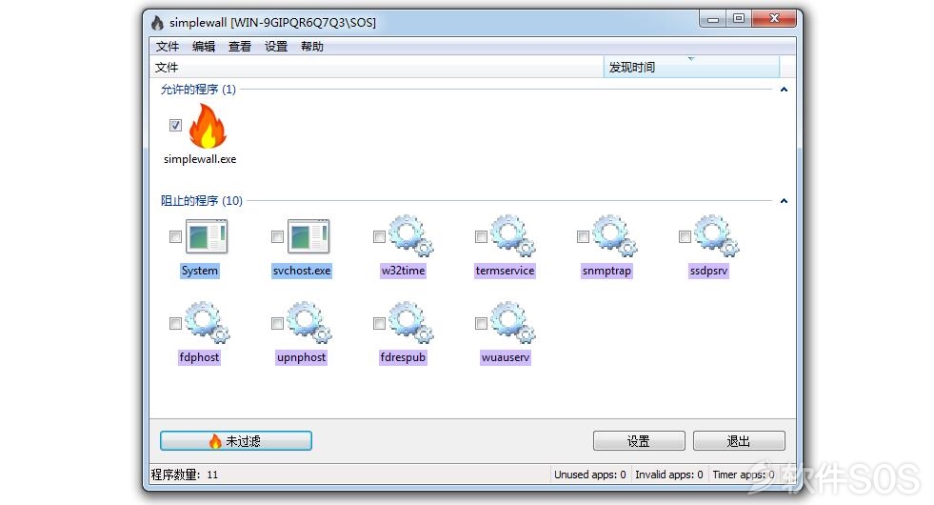Click the w32time label text
The height and width of the screenshot is (505, 934).
(x=404, y=271)
